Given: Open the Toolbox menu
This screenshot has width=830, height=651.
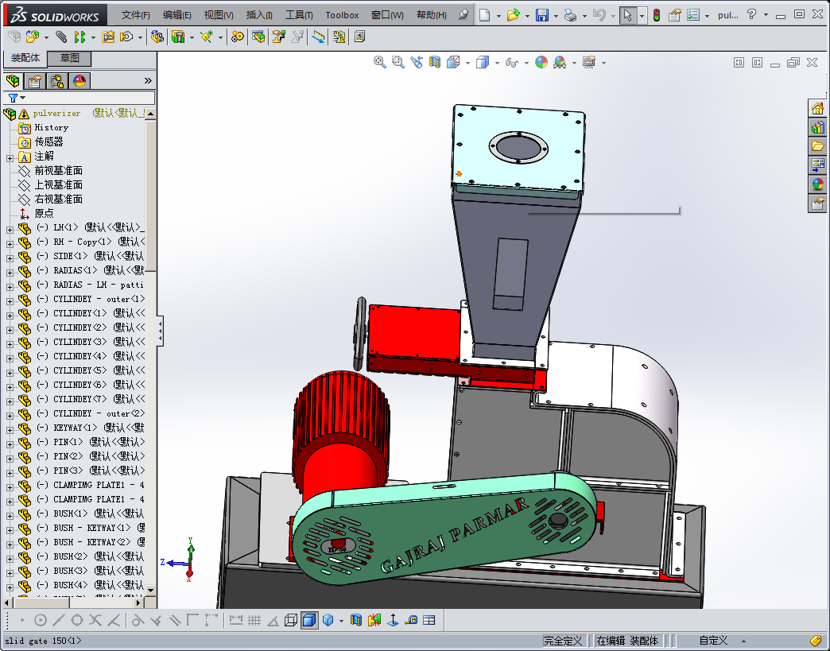Looking at the screenshot, I should pos(342,15).
